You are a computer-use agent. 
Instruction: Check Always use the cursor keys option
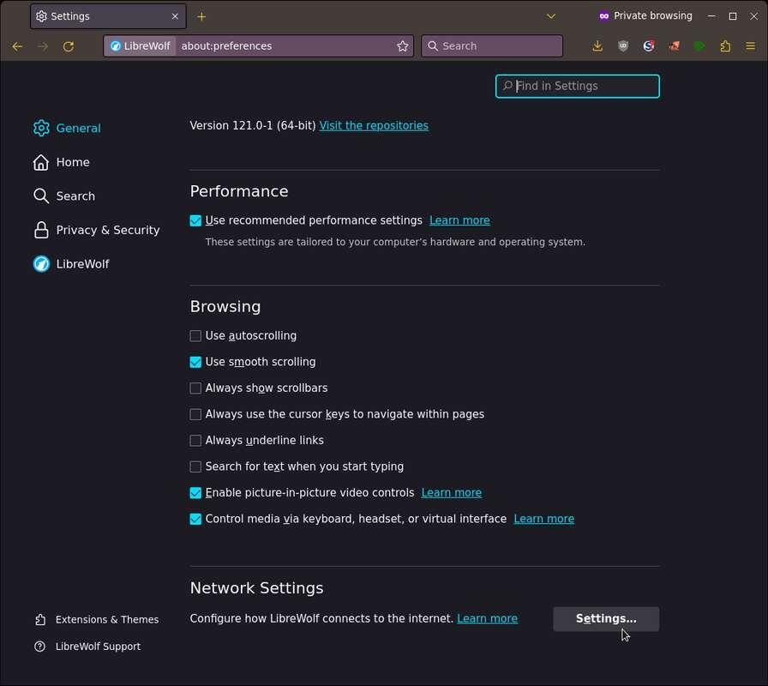click(195, 414)
